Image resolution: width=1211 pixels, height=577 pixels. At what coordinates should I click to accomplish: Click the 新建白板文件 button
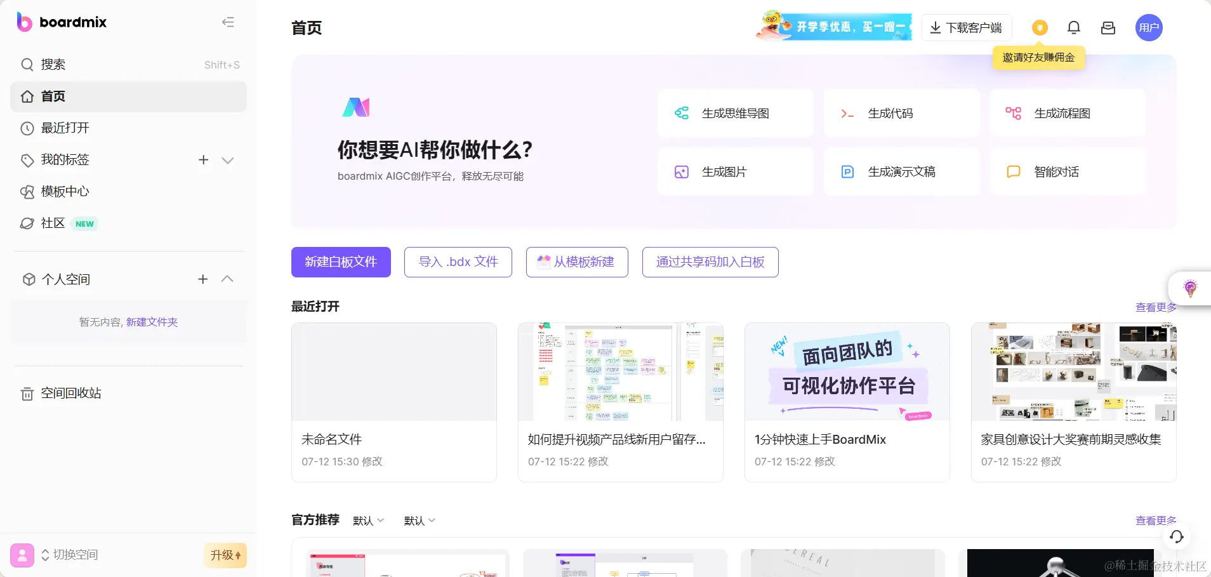click(341, 262)
